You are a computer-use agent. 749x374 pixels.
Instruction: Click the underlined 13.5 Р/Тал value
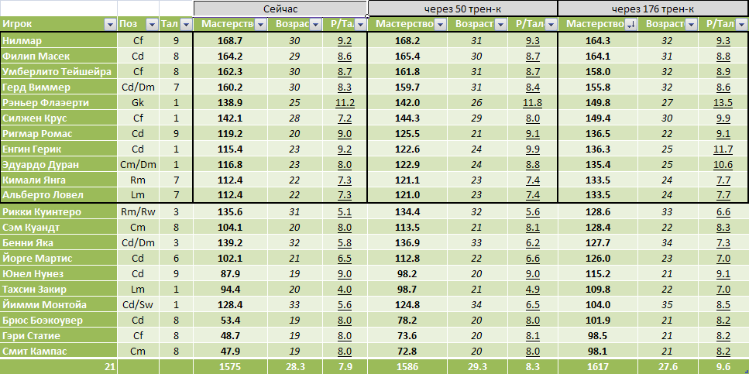click(722, 102)
